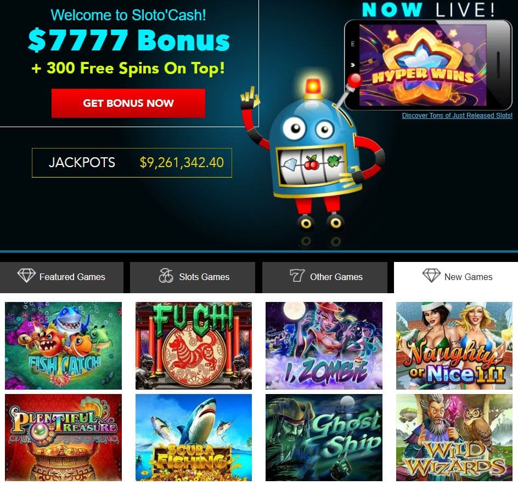Follow the Discover Tons of Just Released Slots link
The width and height of the screenshot is (518, 485).
(457, 116)
